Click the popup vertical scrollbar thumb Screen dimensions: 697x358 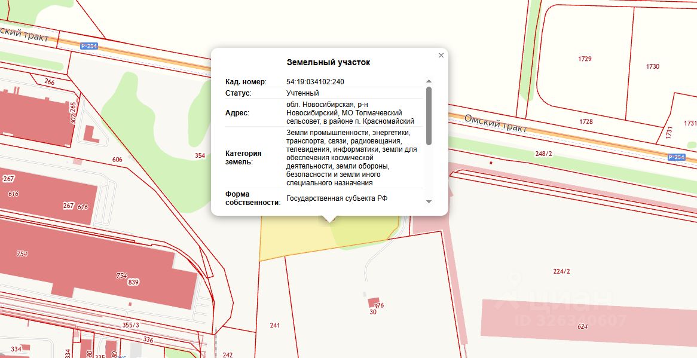429,115
